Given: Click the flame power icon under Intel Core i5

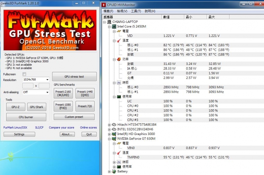Looking at the screenshot, I should tap(119, 59).
